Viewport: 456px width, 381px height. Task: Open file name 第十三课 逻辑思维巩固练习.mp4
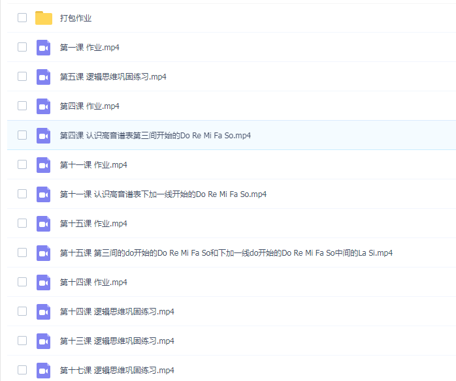point(117,341)
